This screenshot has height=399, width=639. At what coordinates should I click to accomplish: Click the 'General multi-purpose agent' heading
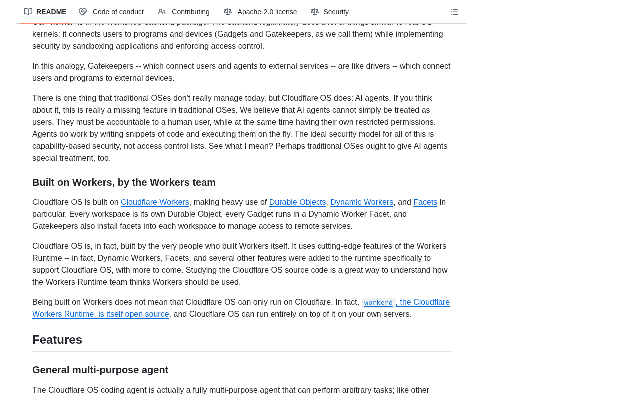[100, 370]
